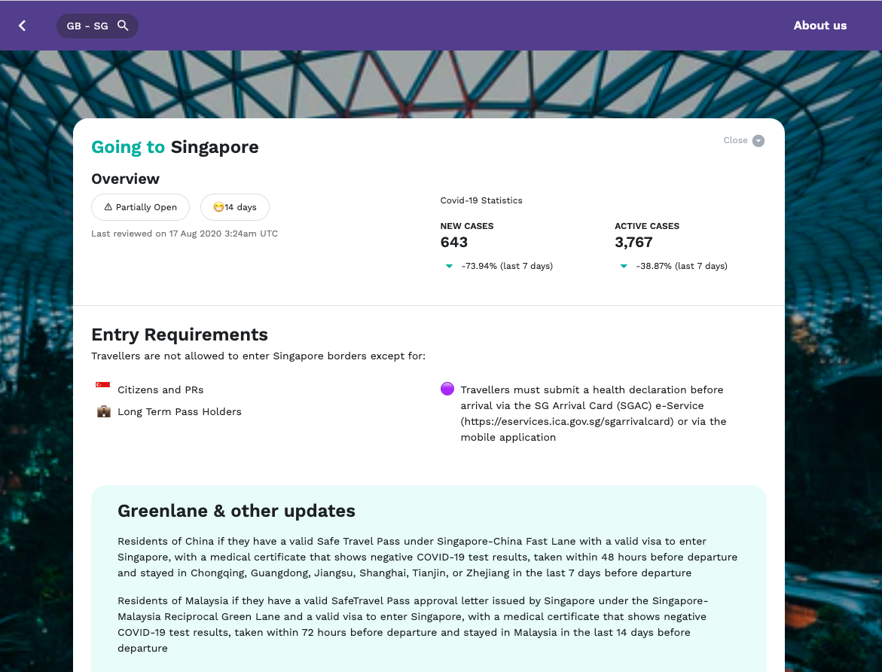The image size is (882, 672).
Task: Click the green down arrow under New Cases
Action: coord(449,266)
